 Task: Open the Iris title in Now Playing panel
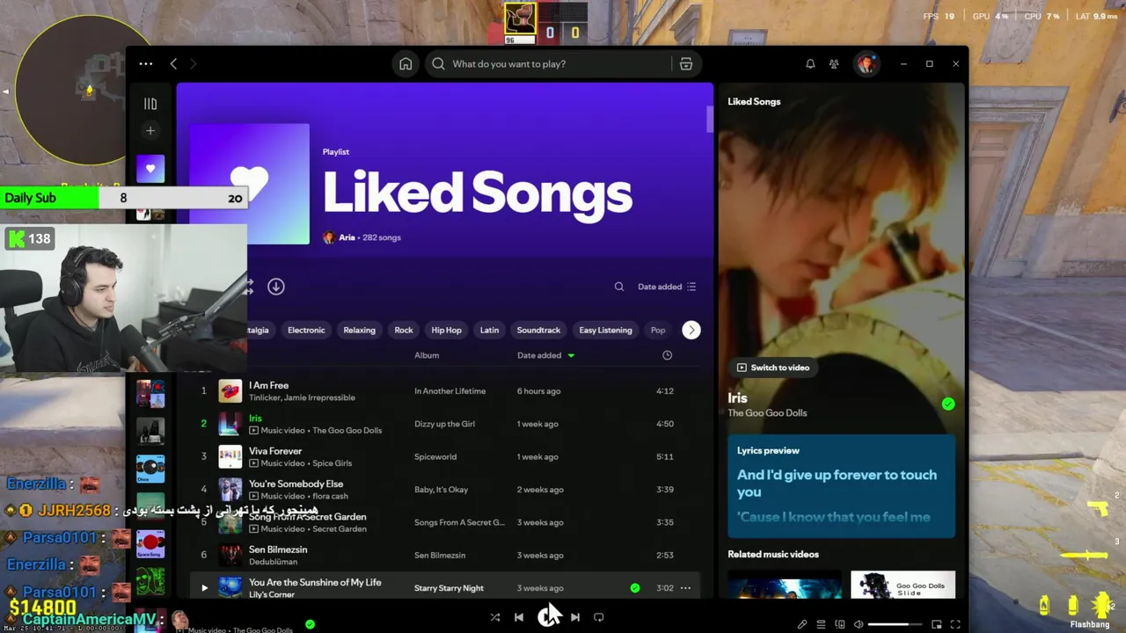pyautogui.click(x=737, y=398)
